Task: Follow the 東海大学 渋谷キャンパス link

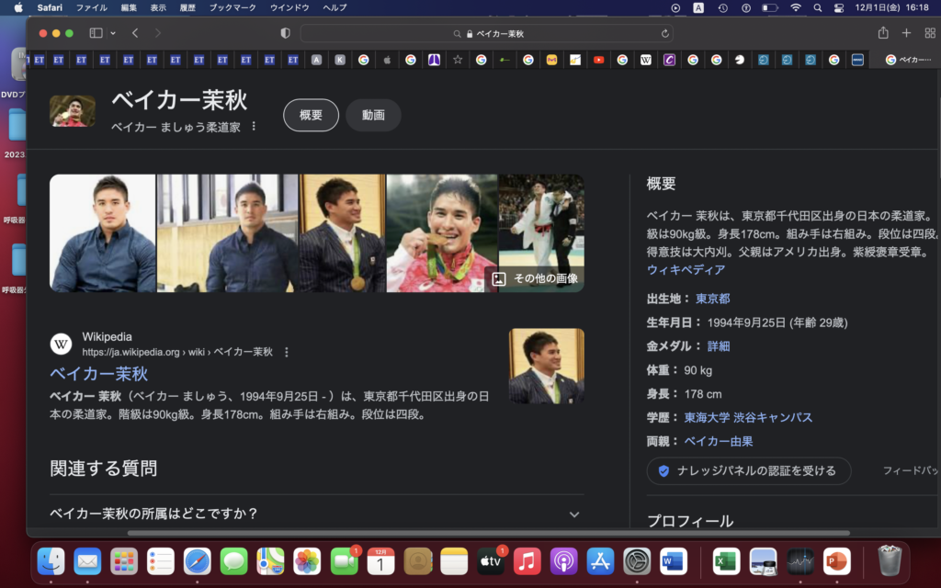Action: point(748,417)
